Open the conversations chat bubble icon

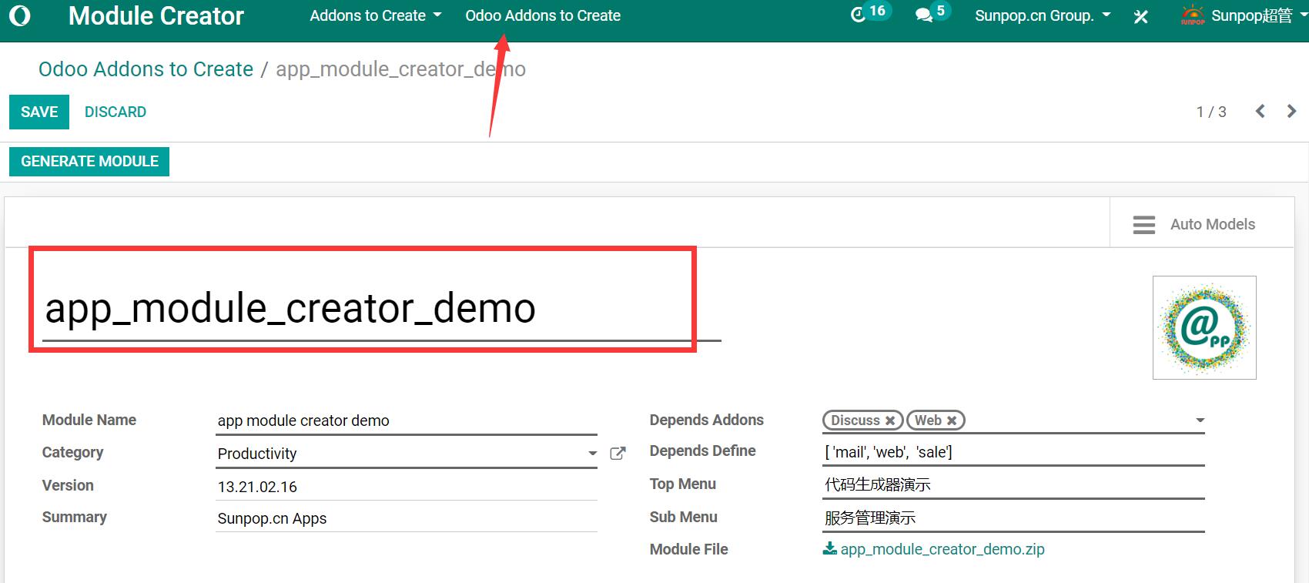(923, 15)
